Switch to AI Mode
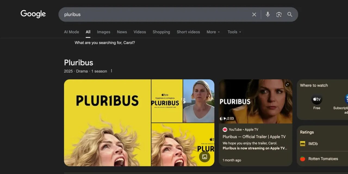The image size is (348, 174). [71, 32]
